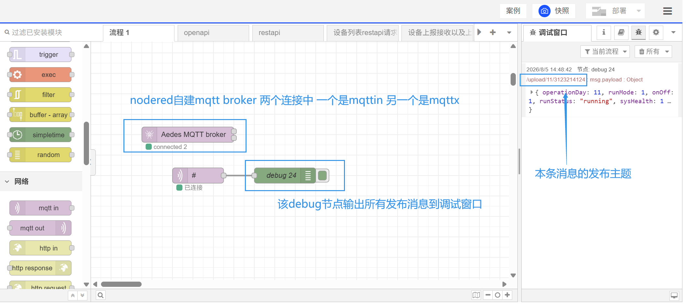
Task: Click the msg.payload : Object label
Action: coord(616,80)
